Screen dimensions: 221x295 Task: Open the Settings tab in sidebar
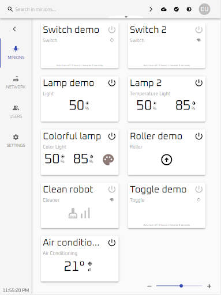[16, 141]
